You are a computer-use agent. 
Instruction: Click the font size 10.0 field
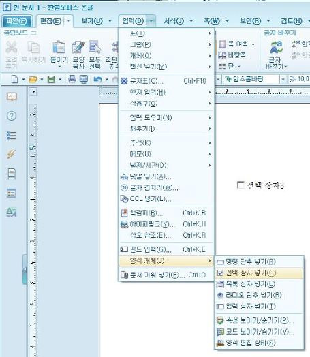(x=300, y=79)
